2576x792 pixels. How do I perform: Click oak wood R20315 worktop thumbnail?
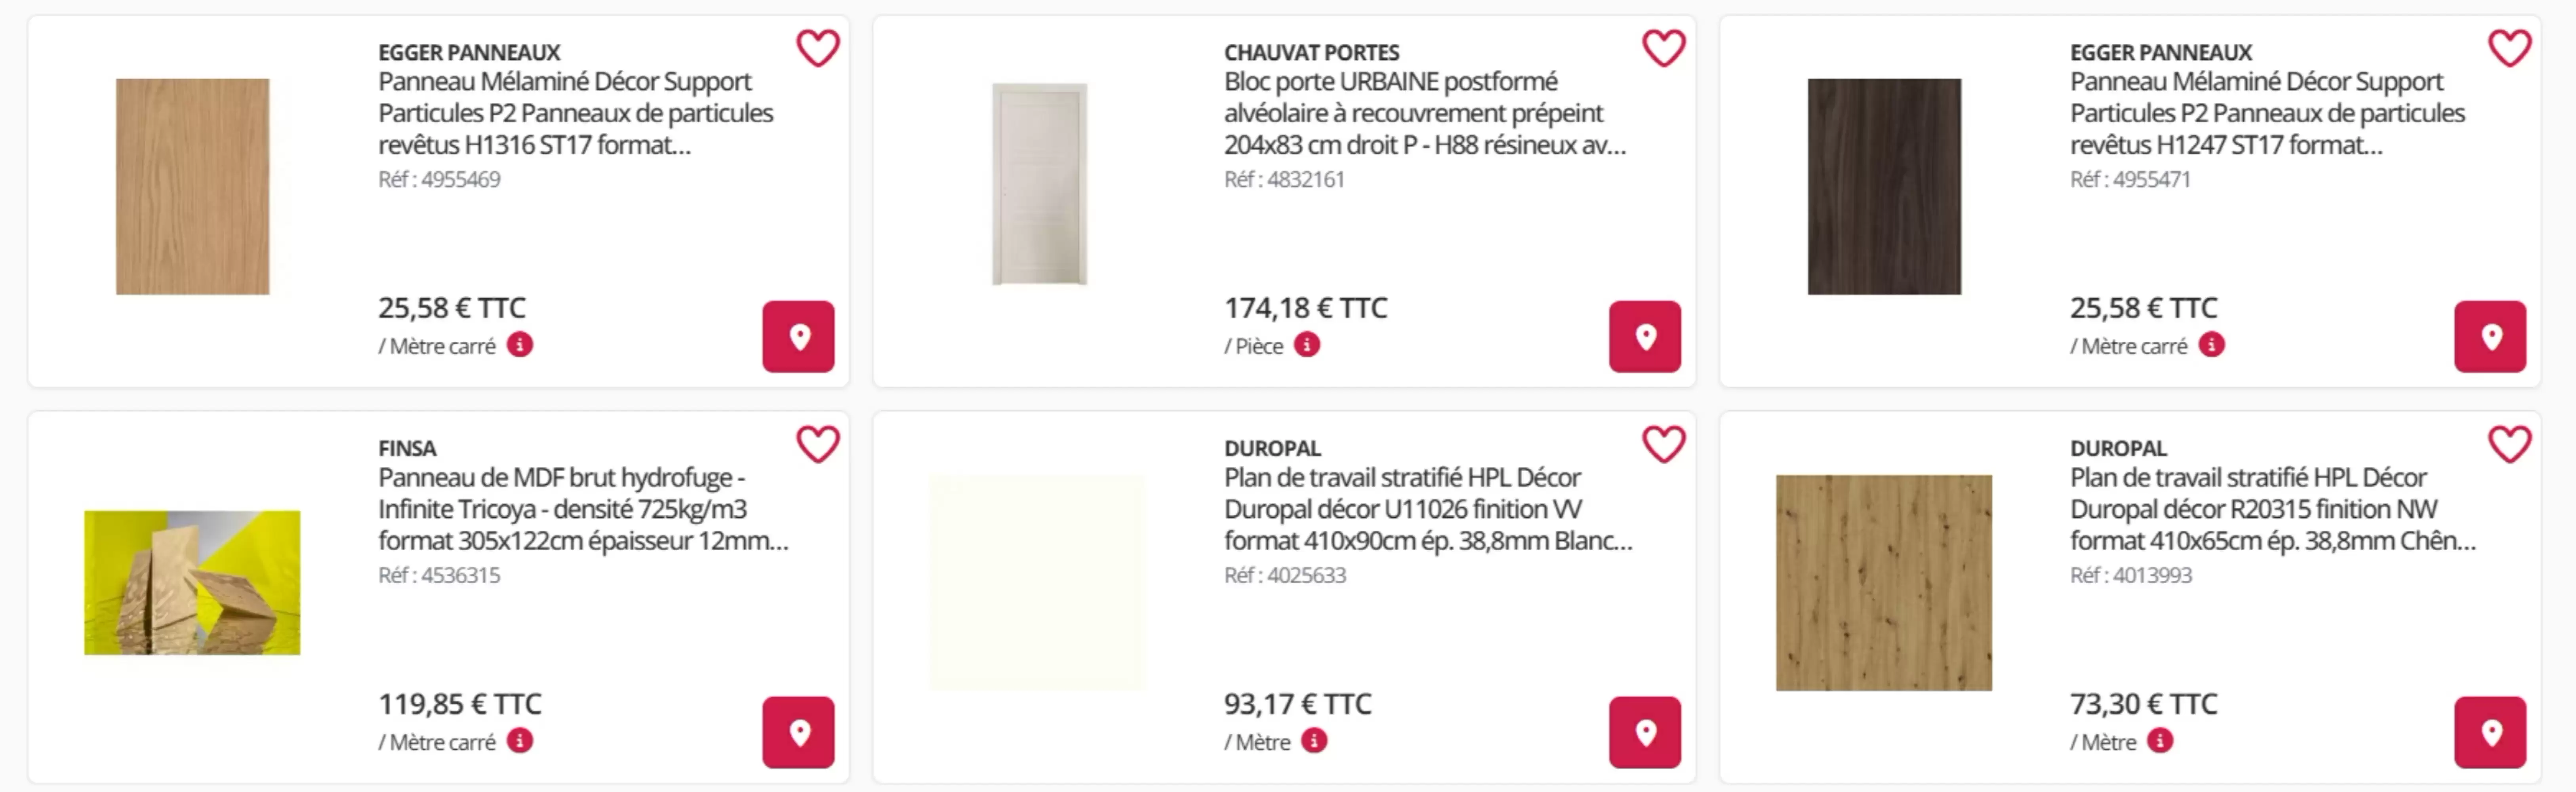(1884, 583)
